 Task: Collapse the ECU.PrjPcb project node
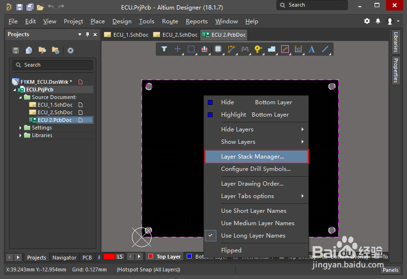(15, 90)
